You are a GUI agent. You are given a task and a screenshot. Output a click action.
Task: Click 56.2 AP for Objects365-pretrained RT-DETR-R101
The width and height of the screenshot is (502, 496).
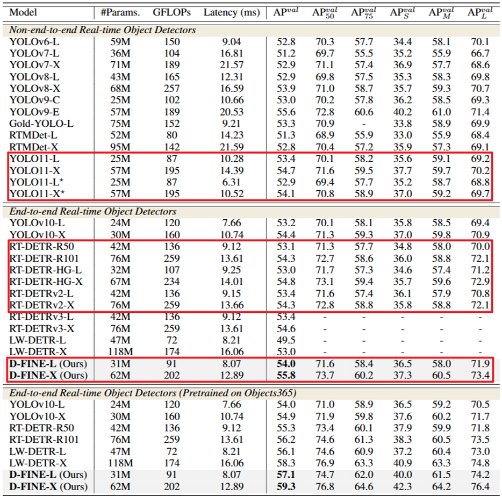(x=286, y=440)
